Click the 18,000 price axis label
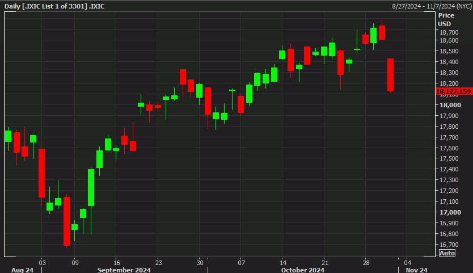The image size is (473, 273). pos(450,105)
